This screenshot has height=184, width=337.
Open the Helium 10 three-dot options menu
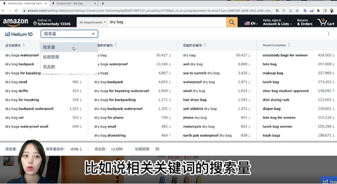[328, 34]
